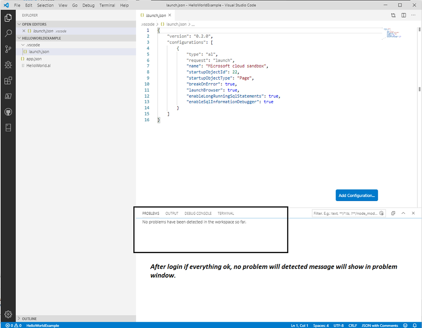Open app.json in the explorer
Viewport: 422px width, 328px height.
tap(76, 59)
